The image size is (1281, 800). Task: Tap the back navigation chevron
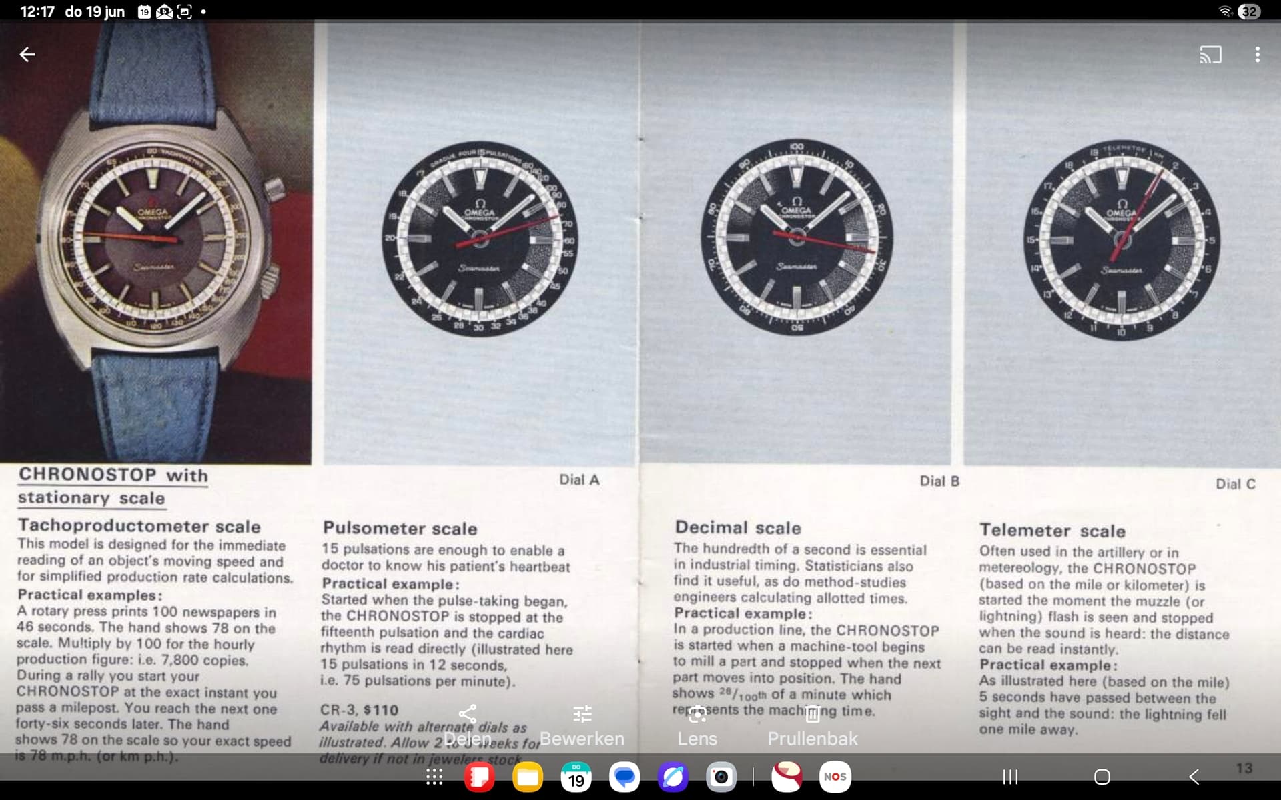tap(1194, 777)
